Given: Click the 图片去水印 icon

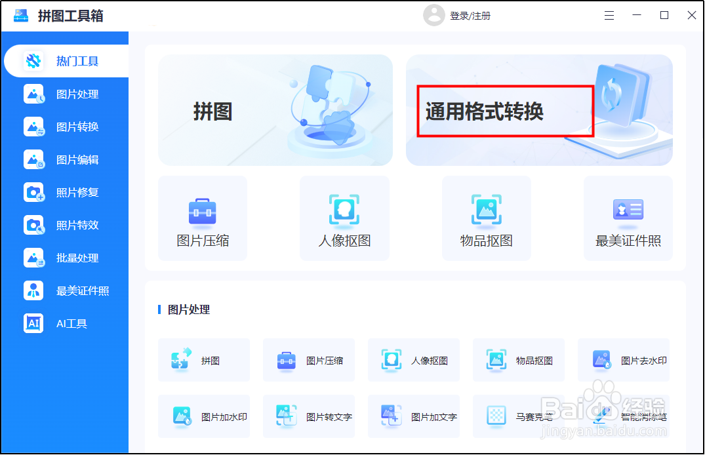Looking at the screenshot, I should 601,360.
